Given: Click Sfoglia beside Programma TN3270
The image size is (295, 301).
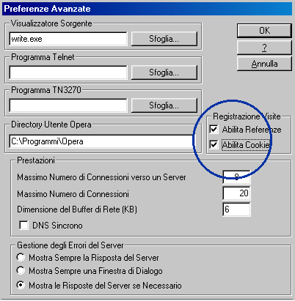Looking at the screenshot, I should (x=164, y=105).
